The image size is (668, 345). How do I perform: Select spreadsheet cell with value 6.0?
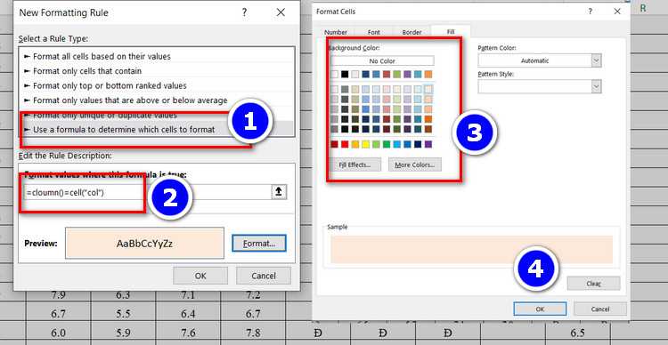59,333
